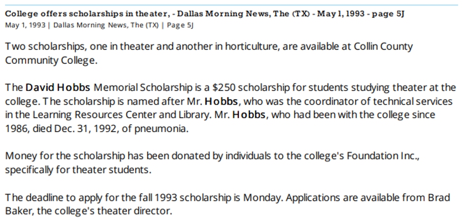Image resolution: width=462 pixels, height=224 pixels.
Task: Click the bold name "David Hobbs"
Action: point(58,88)
